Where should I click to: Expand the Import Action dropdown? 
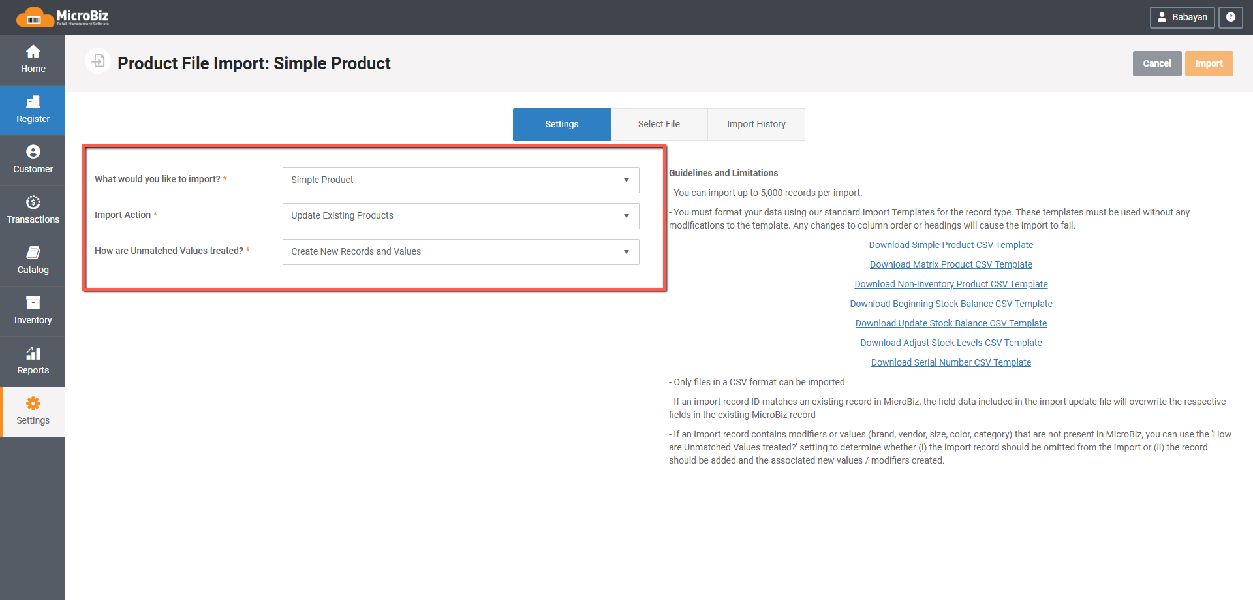[x=461, y=216]
